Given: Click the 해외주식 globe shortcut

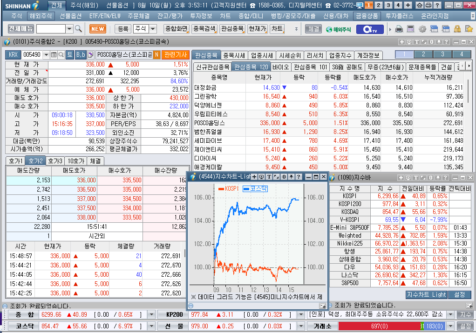Looking at the screenshot, I should (x=338, y=29).
